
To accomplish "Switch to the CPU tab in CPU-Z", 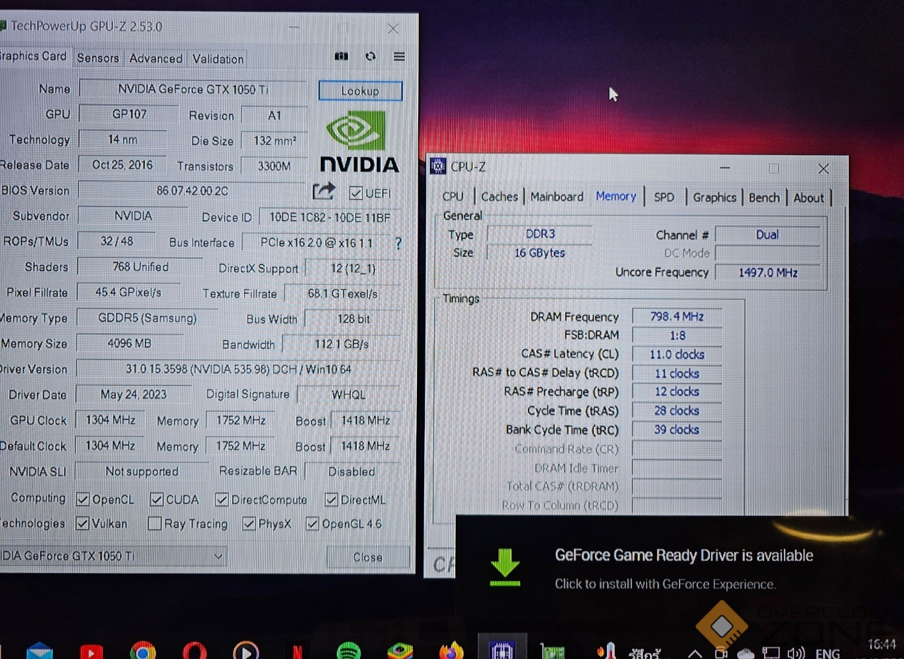I will click(453, 196).
